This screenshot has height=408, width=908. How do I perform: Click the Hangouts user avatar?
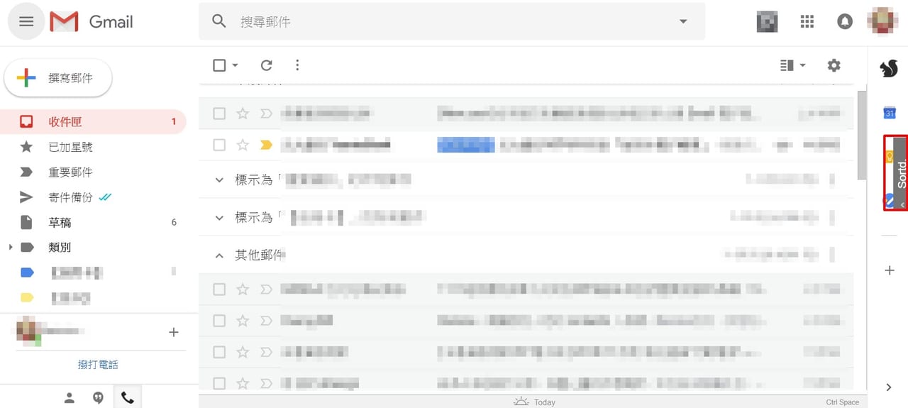coord(29,332)
